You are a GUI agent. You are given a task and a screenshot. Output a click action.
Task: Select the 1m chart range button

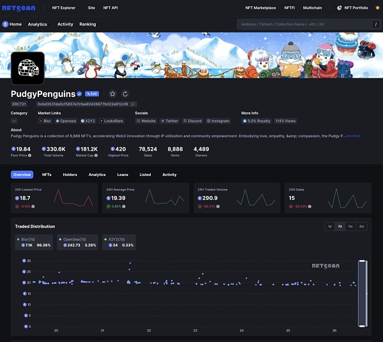350,227
